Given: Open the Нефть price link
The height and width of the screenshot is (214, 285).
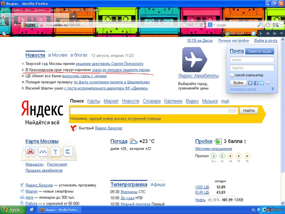Looking at the screenshot, I should click(200, 200).
